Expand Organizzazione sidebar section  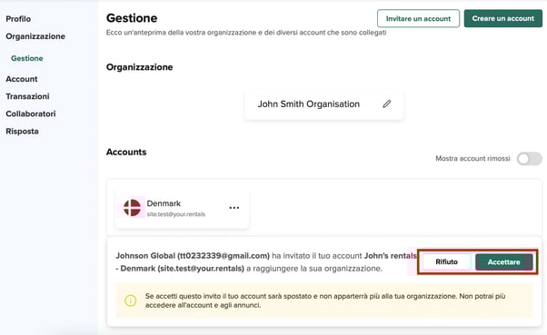[x=35, y=36]
